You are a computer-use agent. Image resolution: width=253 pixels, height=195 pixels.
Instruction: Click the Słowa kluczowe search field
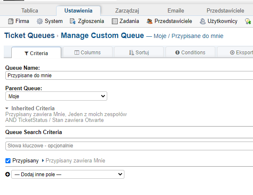click(x=129, y=146)
